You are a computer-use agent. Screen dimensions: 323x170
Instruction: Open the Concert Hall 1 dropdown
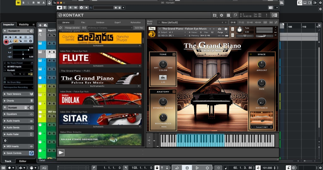click(x=261, y=127)
